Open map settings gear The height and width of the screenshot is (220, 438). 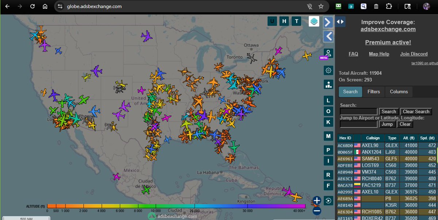[x=328, y=70]
